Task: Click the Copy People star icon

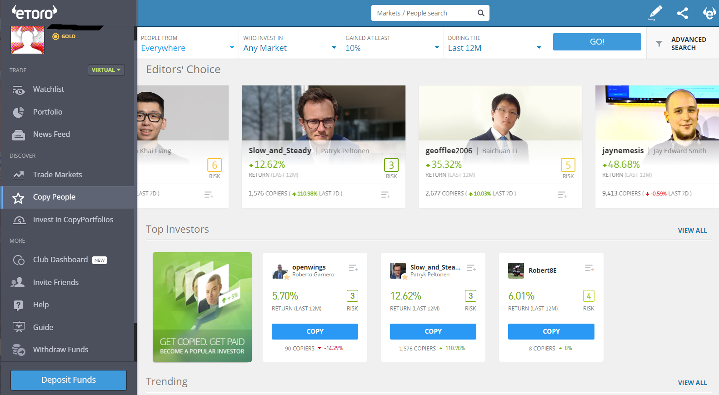Action: pyautogui.click(x=18, y=198)
